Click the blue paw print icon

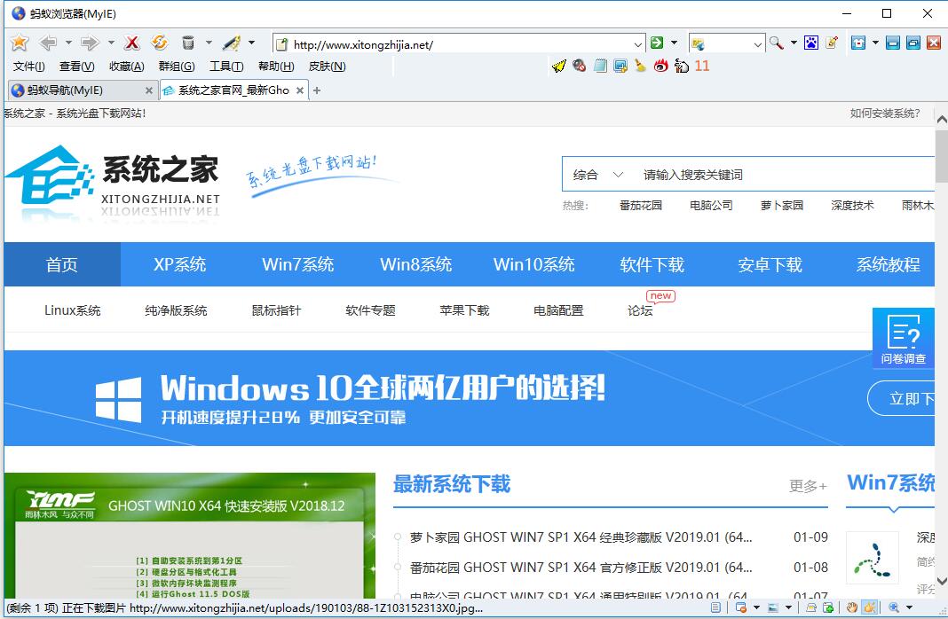click(811, 43)
